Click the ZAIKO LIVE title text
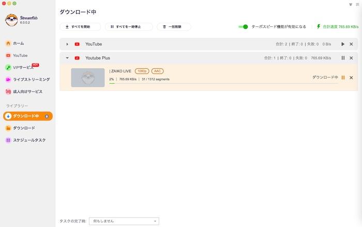This screenshot has height=227, width=362. (x=120, y=71)
